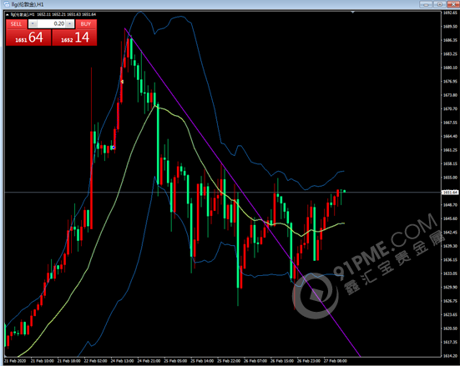Click the 0.20 volume input field
Screen dimensions: 460x366
tap(51, 23)
